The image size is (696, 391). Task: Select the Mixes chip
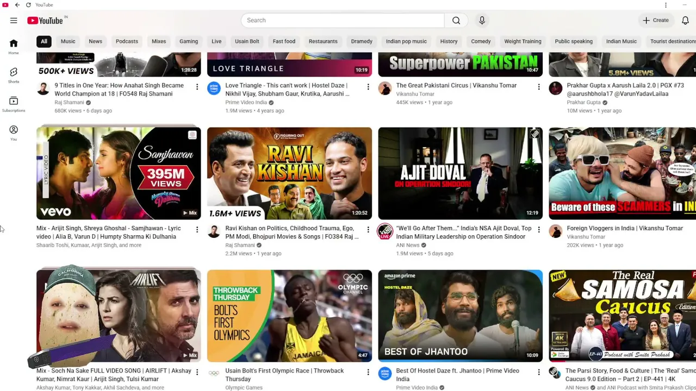pyautogui.click(x=159, y=41)
